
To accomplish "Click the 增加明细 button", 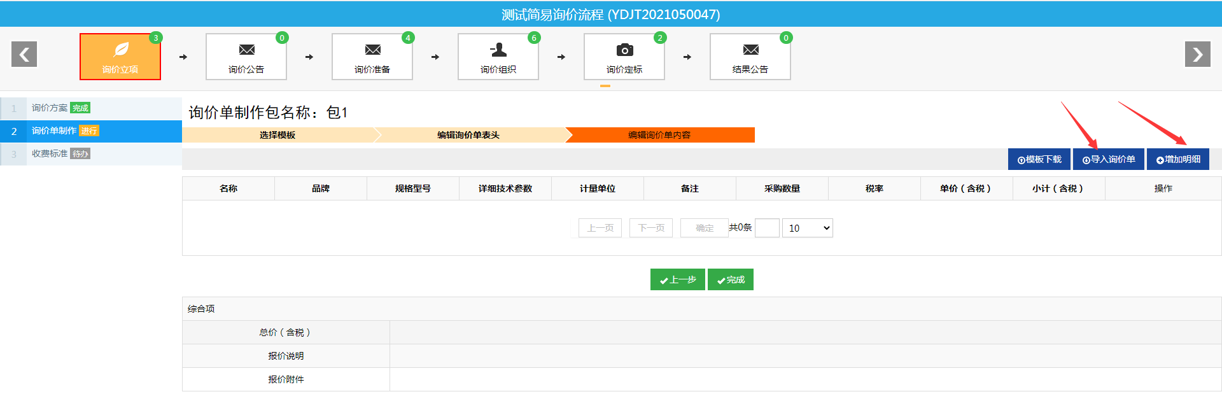I will tap(1178, 159).
